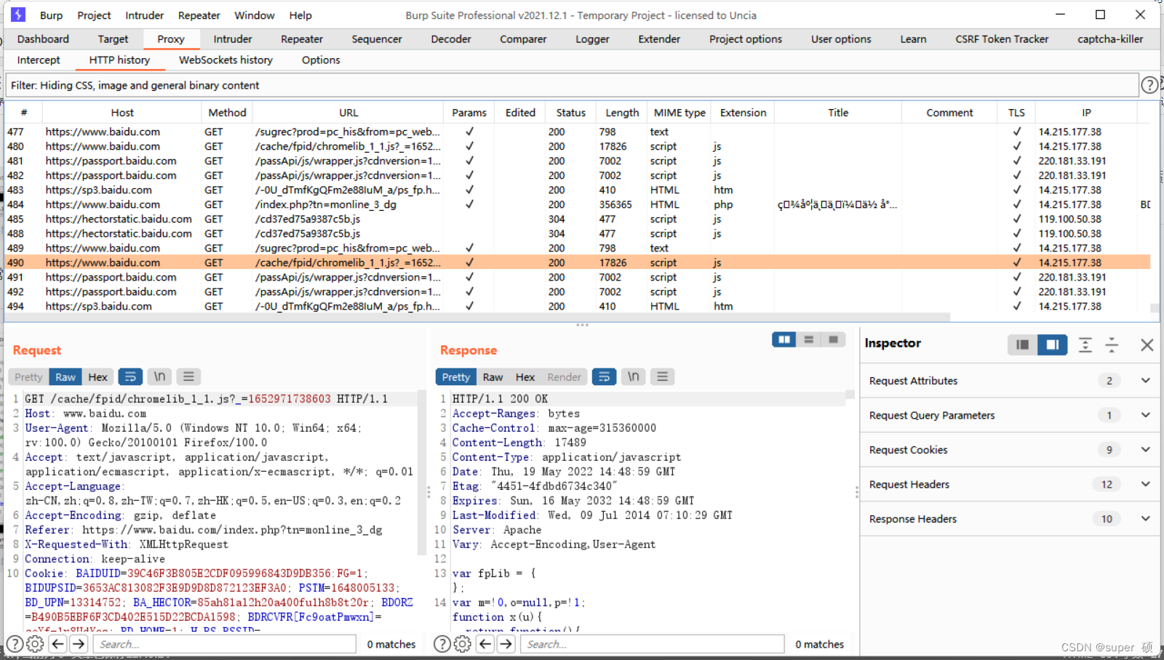Click Inspector collapse all sections icon

[1112, 345]
